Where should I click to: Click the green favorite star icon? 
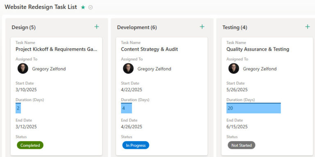click(83, 7)
